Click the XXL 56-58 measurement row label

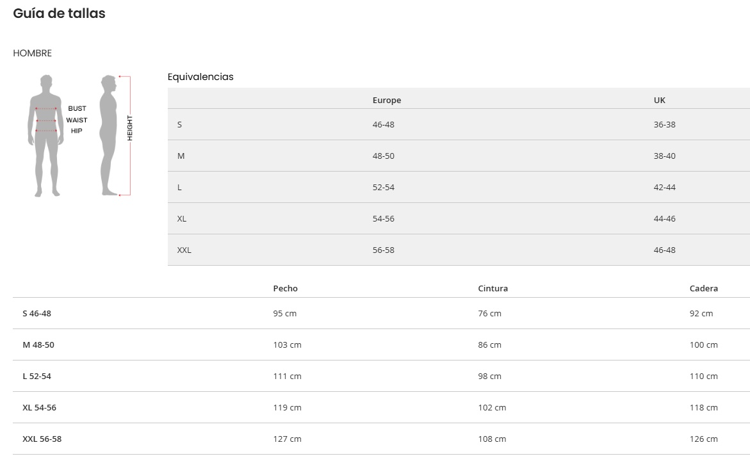point(42,439)
